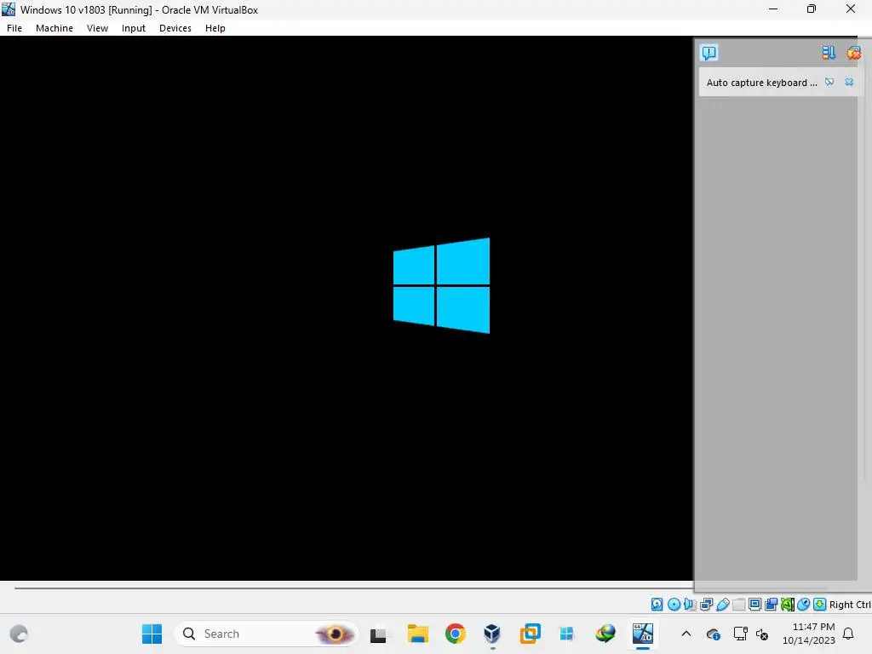
Task: Open the Help menu
Action: click(x=215, y=28)
